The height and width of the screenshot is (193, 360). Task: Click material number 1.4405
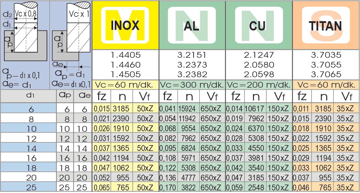[x=126, y=55]
